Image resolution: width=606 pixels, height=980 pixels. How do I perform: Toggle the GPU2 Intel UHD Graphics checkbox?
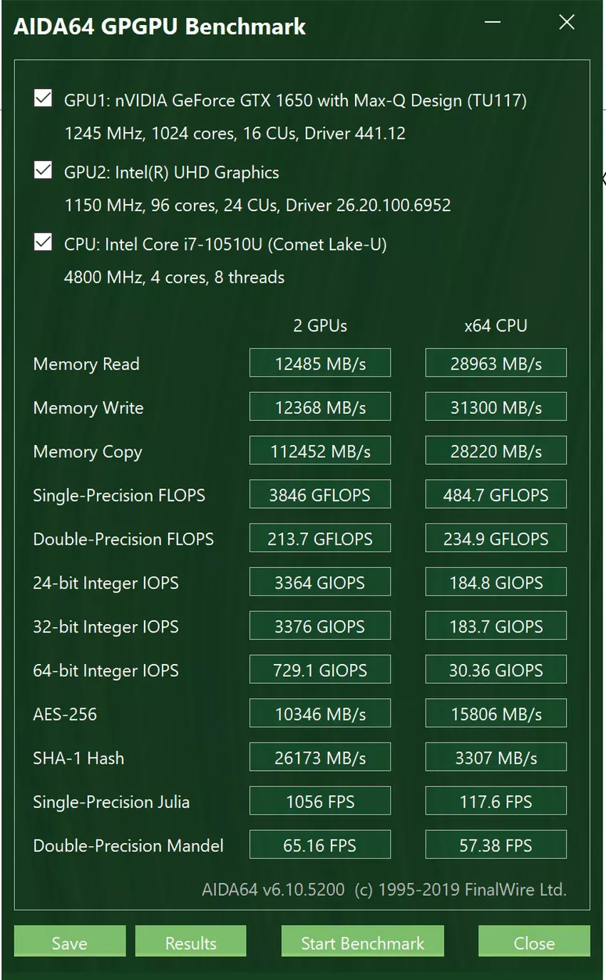[43, 170]
